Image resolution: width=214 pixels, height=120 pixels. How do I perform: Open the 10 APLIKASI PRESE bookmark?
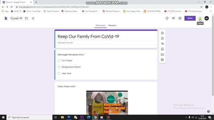[152, 11]
